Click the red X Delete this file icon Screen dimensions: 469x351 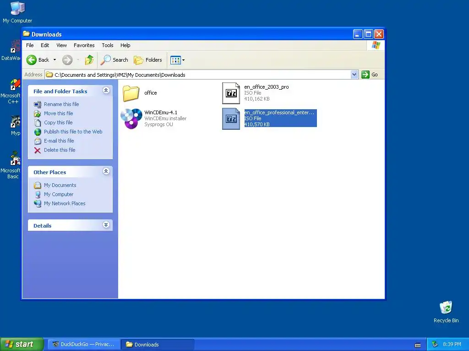click(38, 150)
